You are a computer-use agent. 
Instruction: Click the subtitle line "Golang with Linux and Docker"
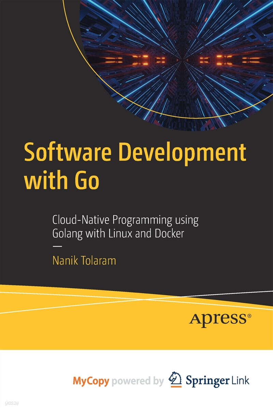pos(118,234)
